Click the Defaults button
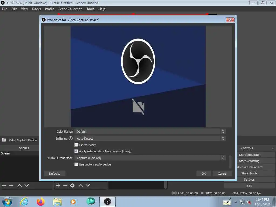276x207 pixels. 54,173
